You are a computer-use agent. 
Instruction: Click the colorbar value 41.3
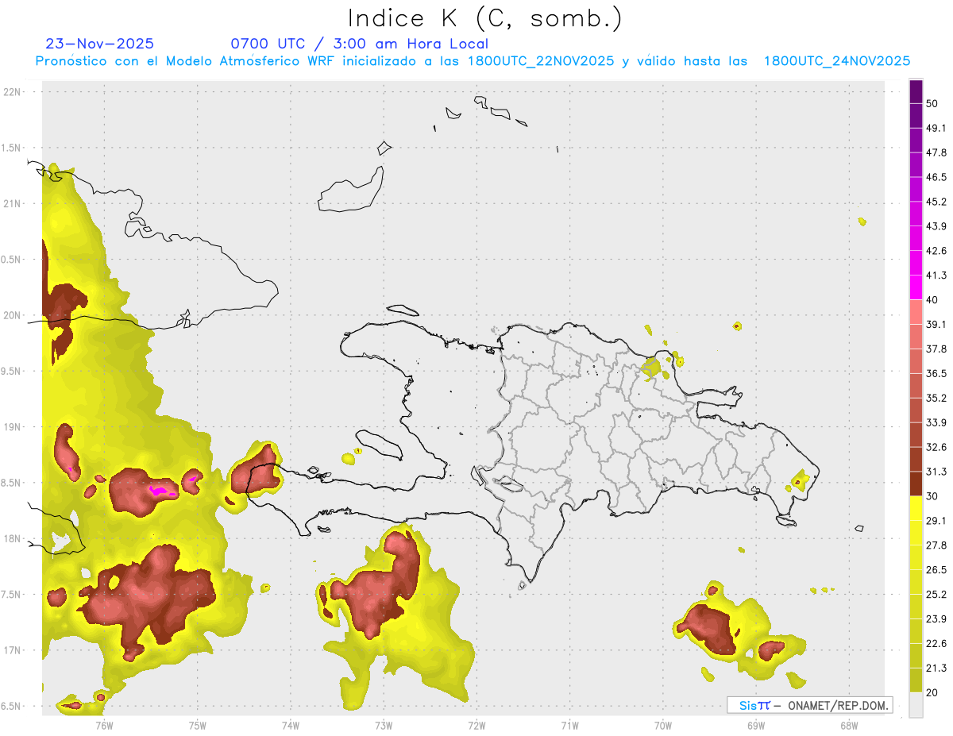(937, 276)
